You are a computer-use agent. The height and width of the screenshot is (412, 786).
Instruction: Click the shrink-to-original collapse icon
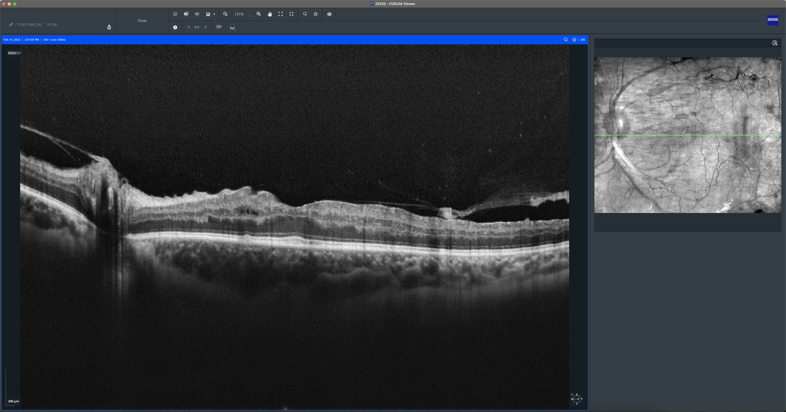point(291,14)
